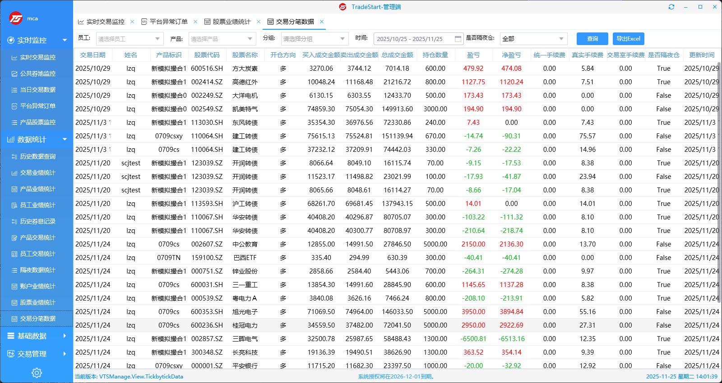Open settings gear at sidebar bottom
This screenshot has width=722, height=383.
coord(37,373)
